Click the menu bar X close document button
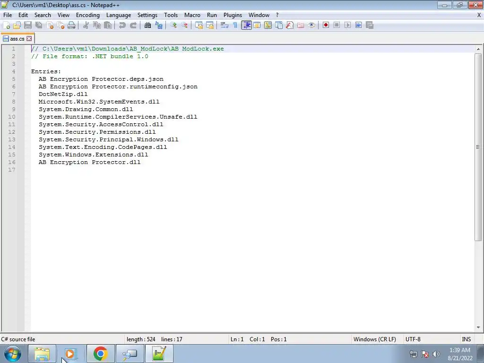 479,15
